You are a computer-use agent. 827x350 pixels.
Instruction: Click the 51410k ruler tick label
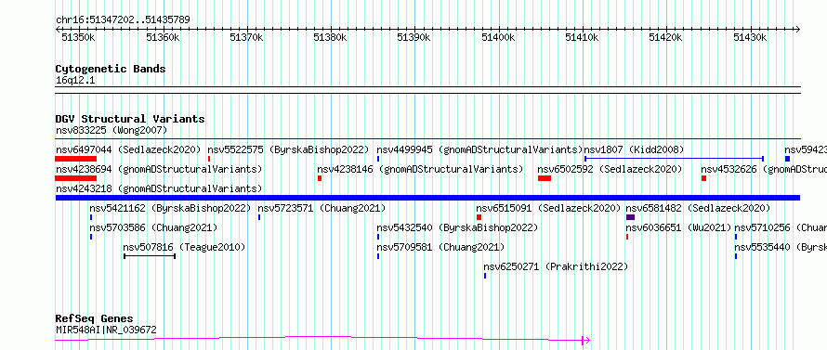(x=582, y=38)
